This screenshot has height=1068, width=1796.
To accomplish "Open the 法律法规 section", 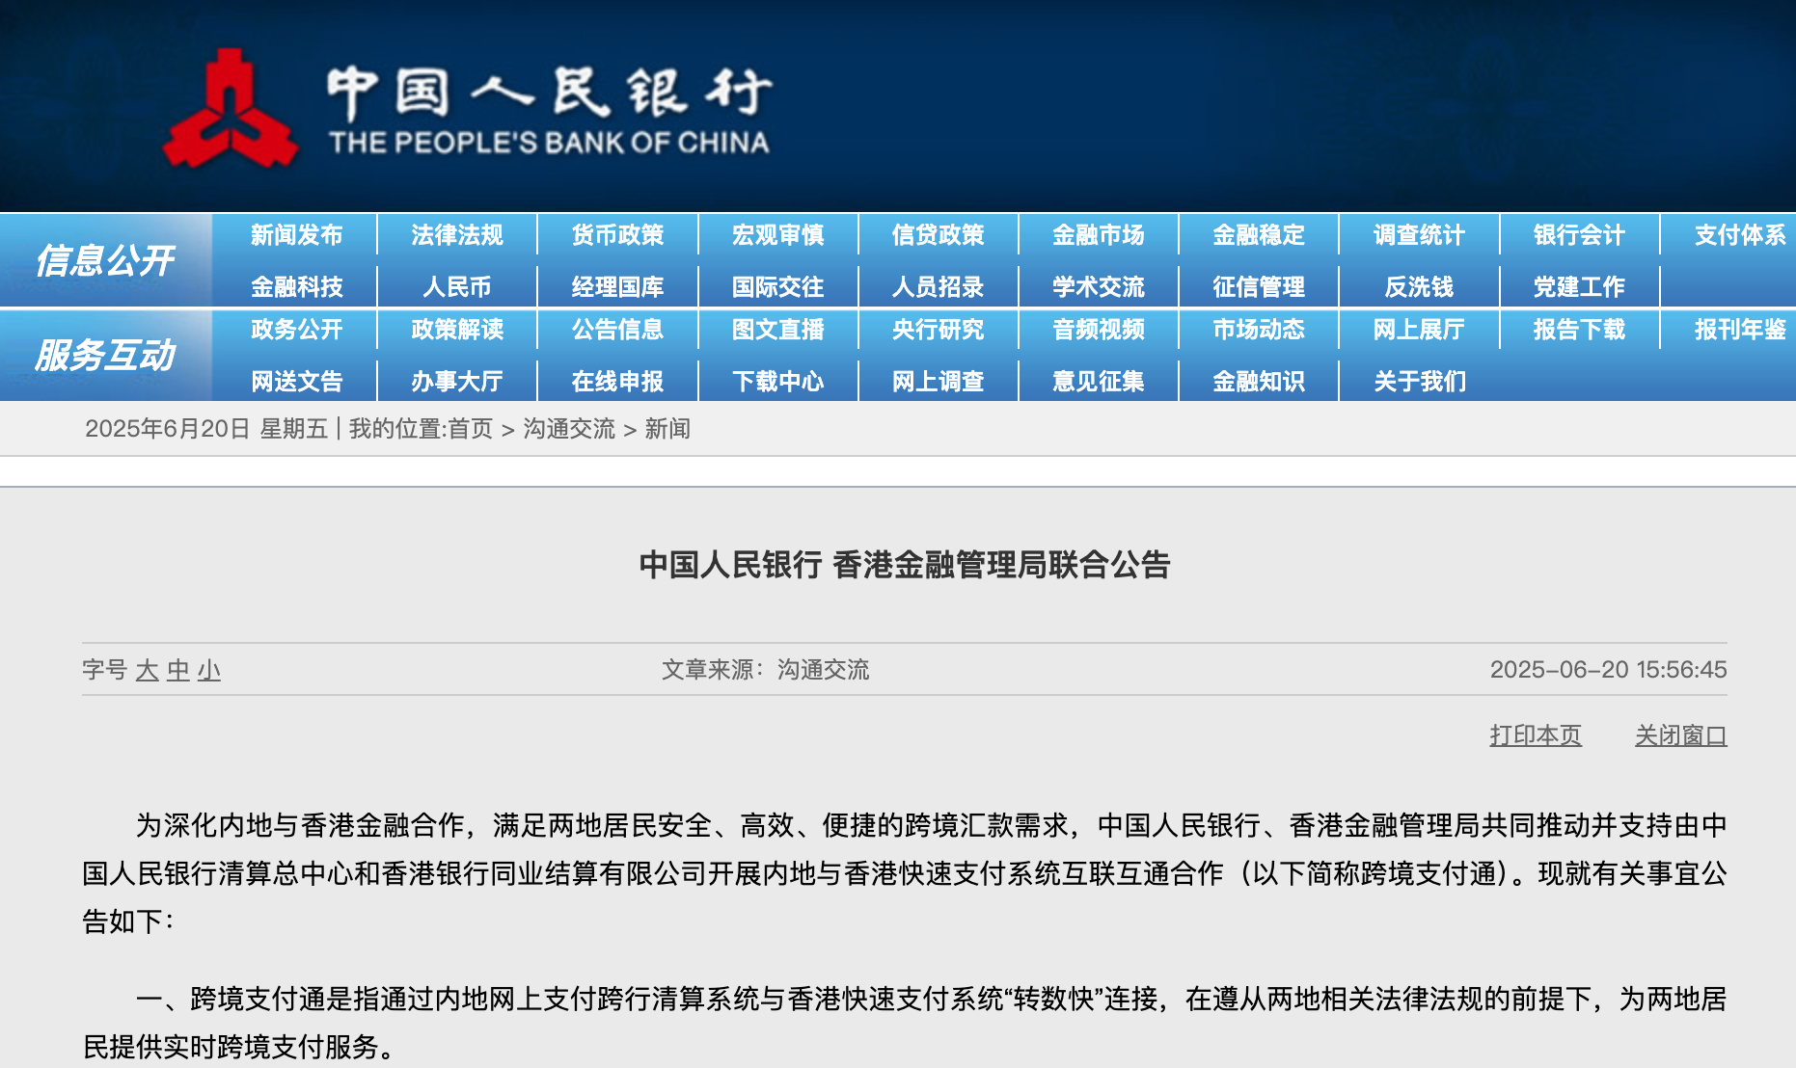I will 456,235.
